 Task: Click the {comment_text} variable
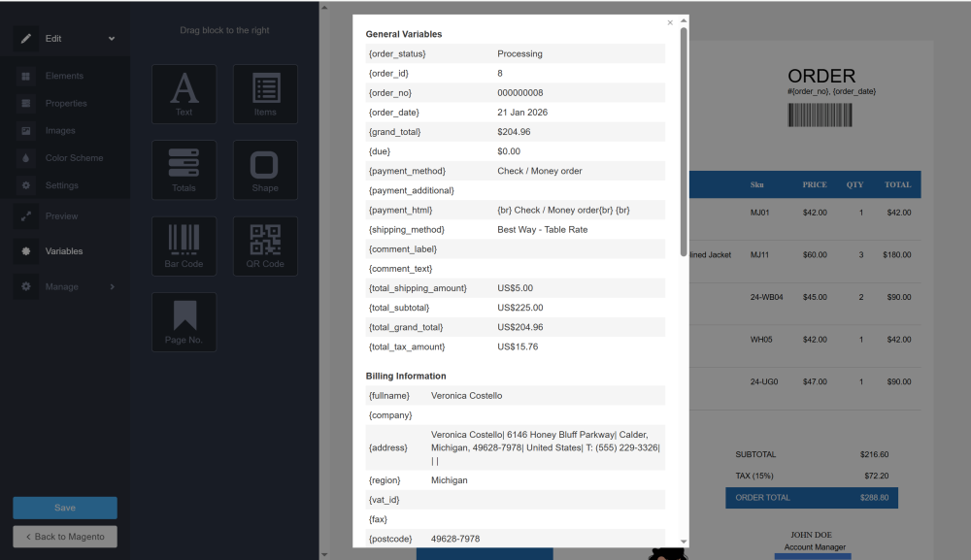(x=400, y=269)
